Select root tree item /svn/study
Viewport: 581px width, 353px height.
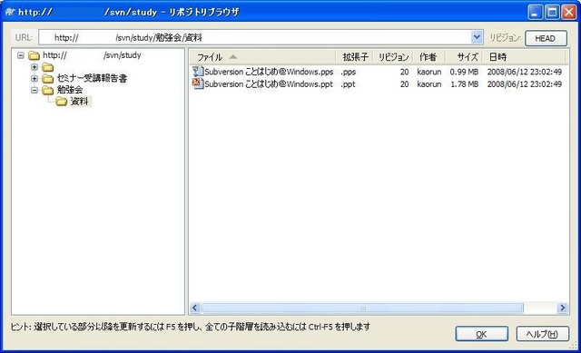92,55
